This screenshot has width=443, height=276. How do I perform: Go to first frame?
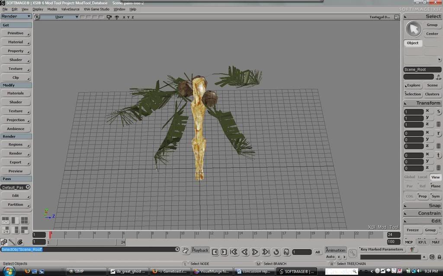coord(234,252)
